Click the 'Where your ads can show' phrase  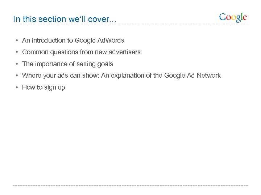(54, 75)
